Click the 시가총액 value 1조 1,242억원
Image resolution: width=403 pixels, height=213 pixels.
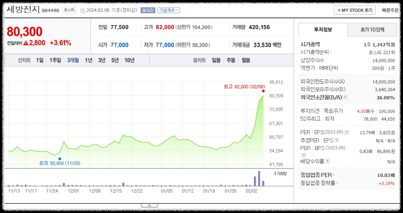[379, 45]
